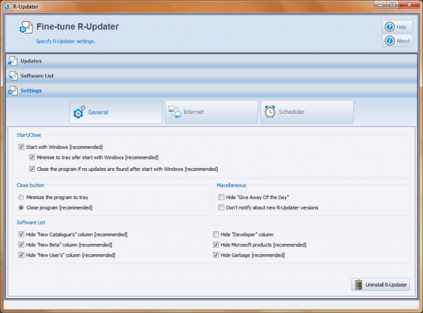Image resolution: width=423 pixels, height=313 pixels.
Task: Click the About info icon
Action: (x=390, y=41)
